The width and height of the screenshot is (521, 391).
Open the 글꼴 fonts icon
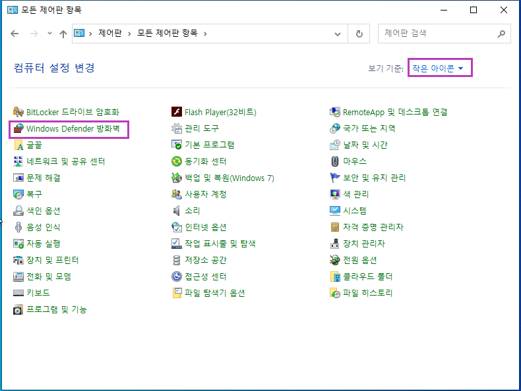[x=18, y=145]
